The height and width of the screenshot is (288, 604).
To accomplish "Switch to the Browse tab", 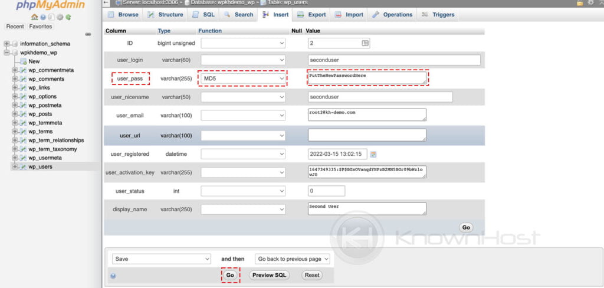I will click(123, 15).
